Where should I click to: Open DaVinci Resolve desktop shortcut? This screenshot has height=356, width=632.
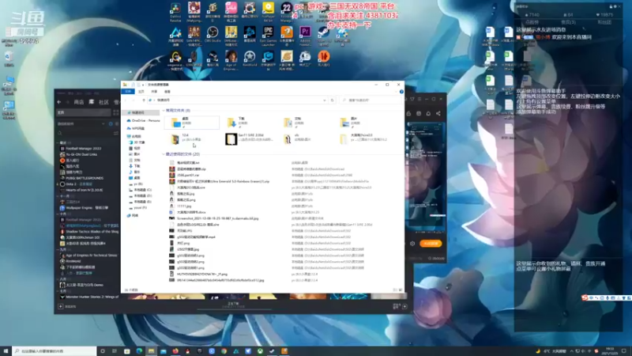tap(175, 12)
